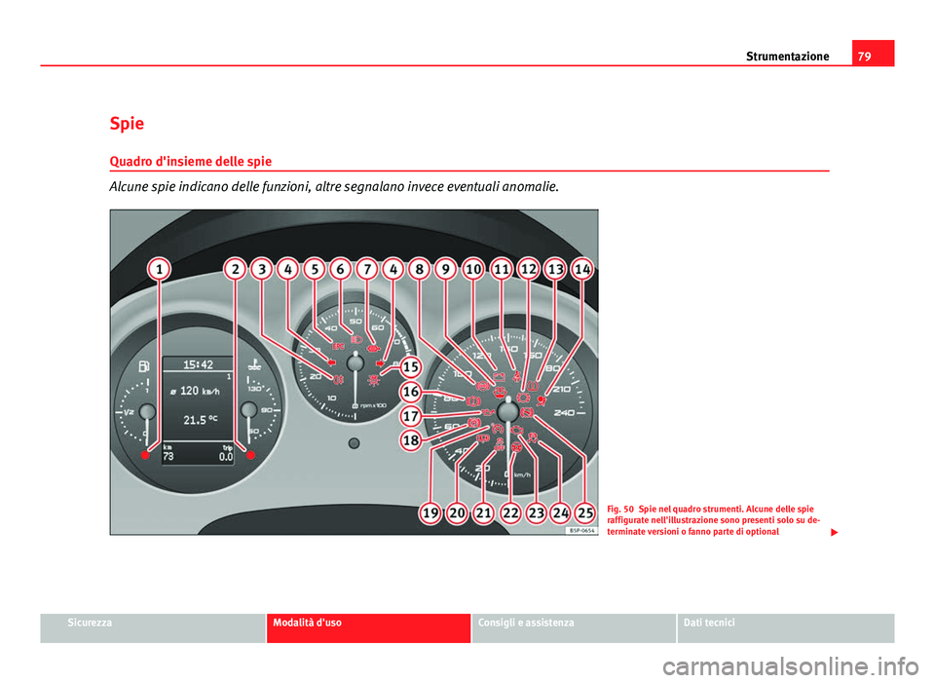Click the warning light that callout 18 points to
Screen dimensions: 935x683
click(474, 423)
